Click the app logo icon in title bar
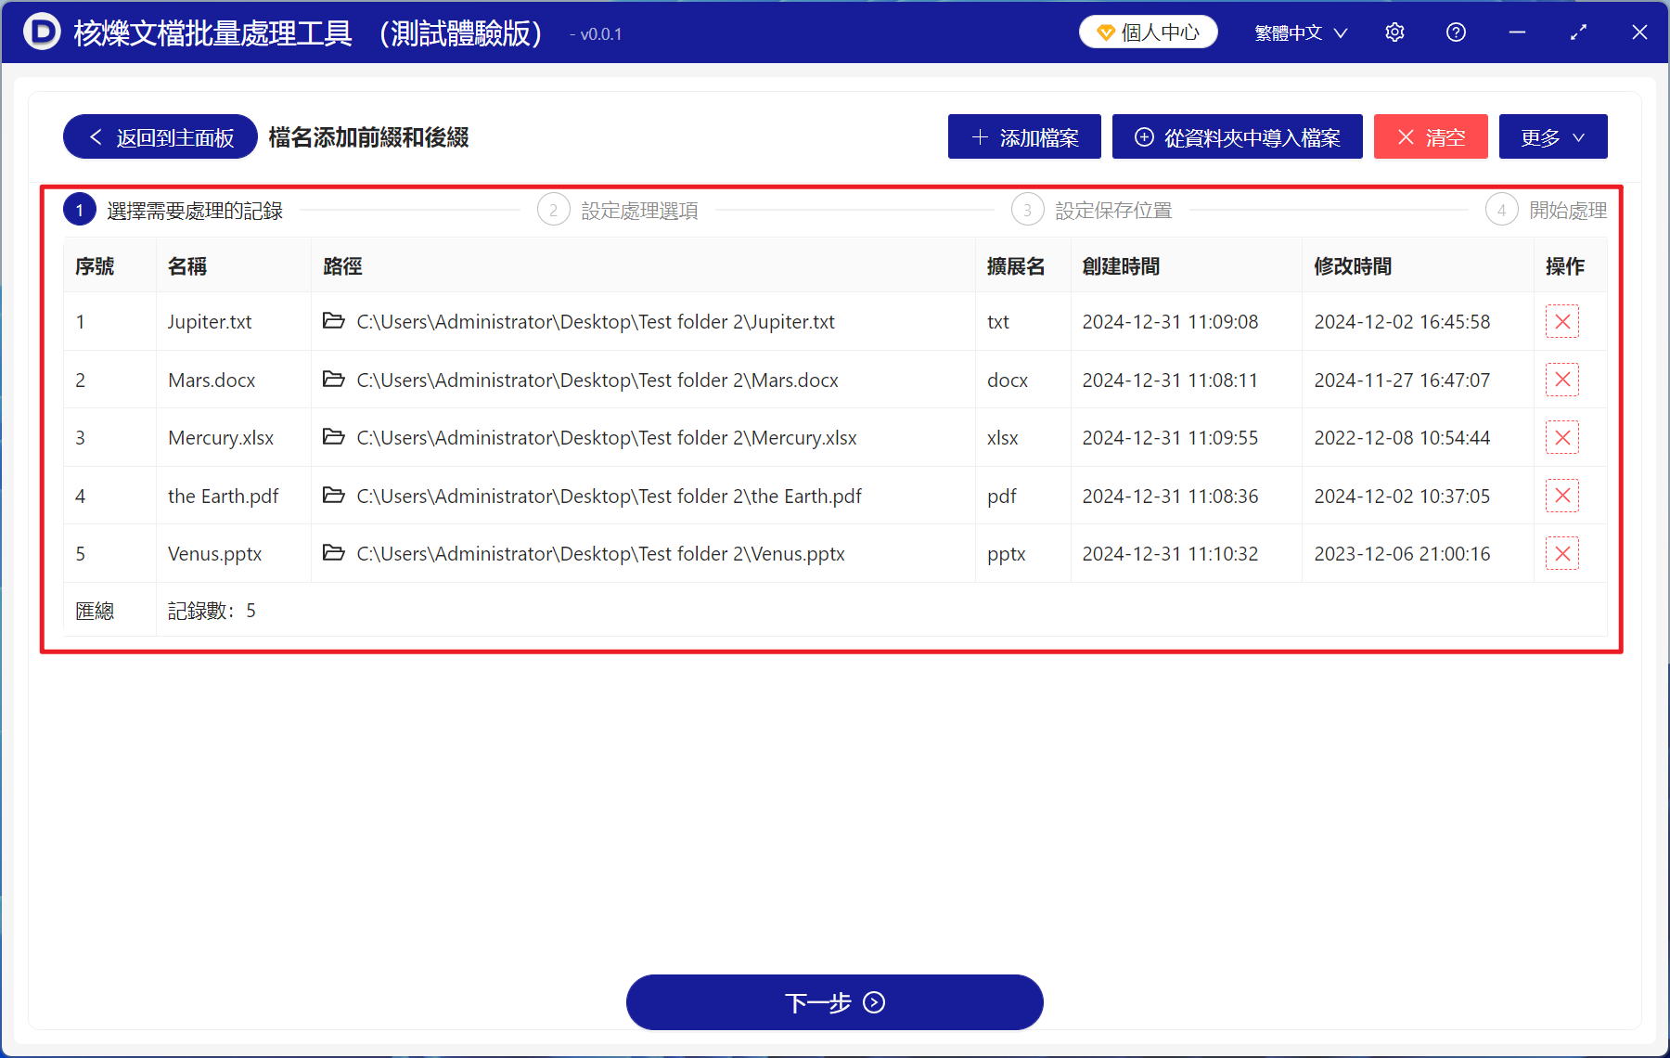1670x1058 pixels. point(42,32)
